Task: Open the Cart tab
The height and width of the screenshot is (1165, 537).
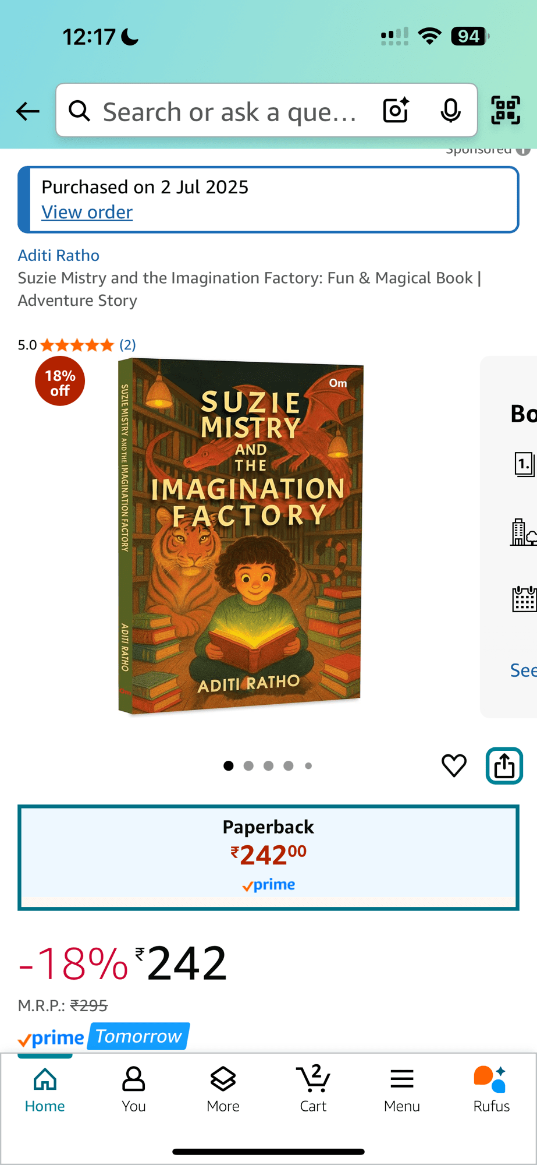Action: 313,1089
